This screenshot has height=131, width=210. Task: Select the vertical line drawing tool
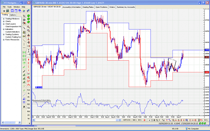(24, 44)
